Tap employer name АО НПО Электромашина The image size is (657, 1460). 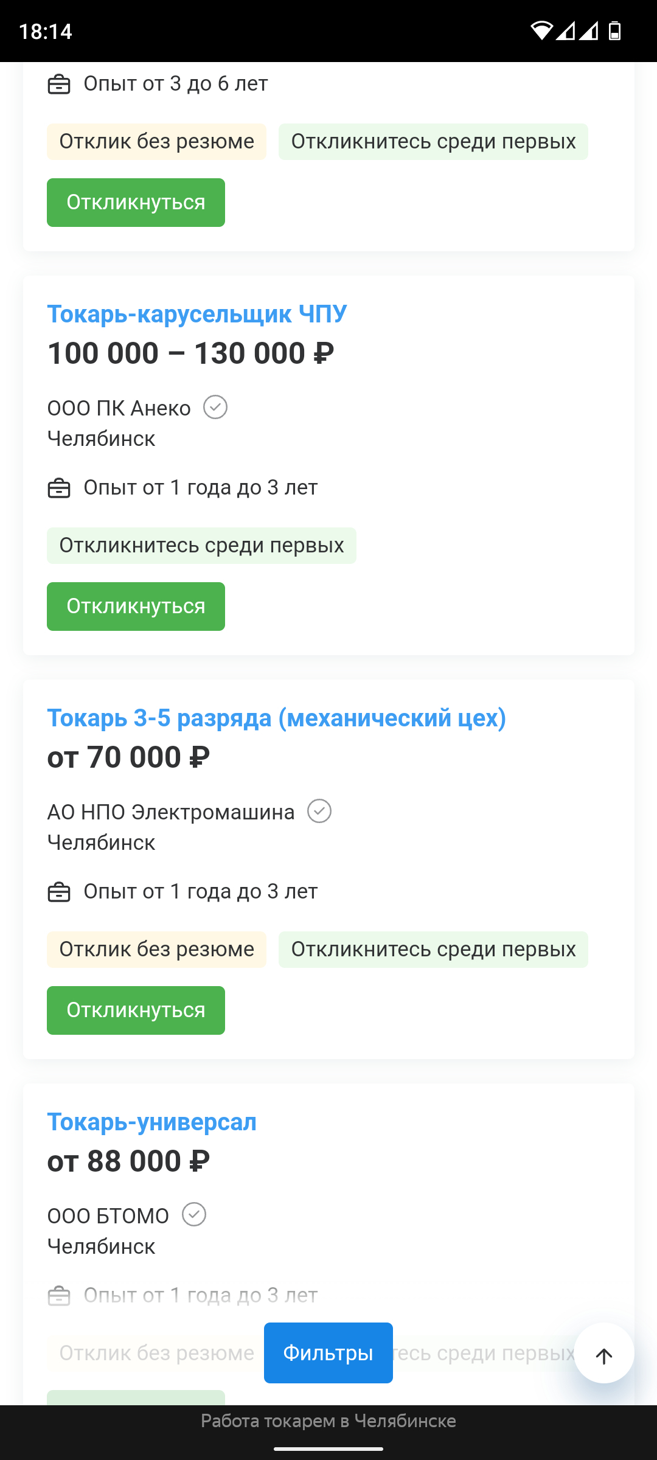click(171, 812)
